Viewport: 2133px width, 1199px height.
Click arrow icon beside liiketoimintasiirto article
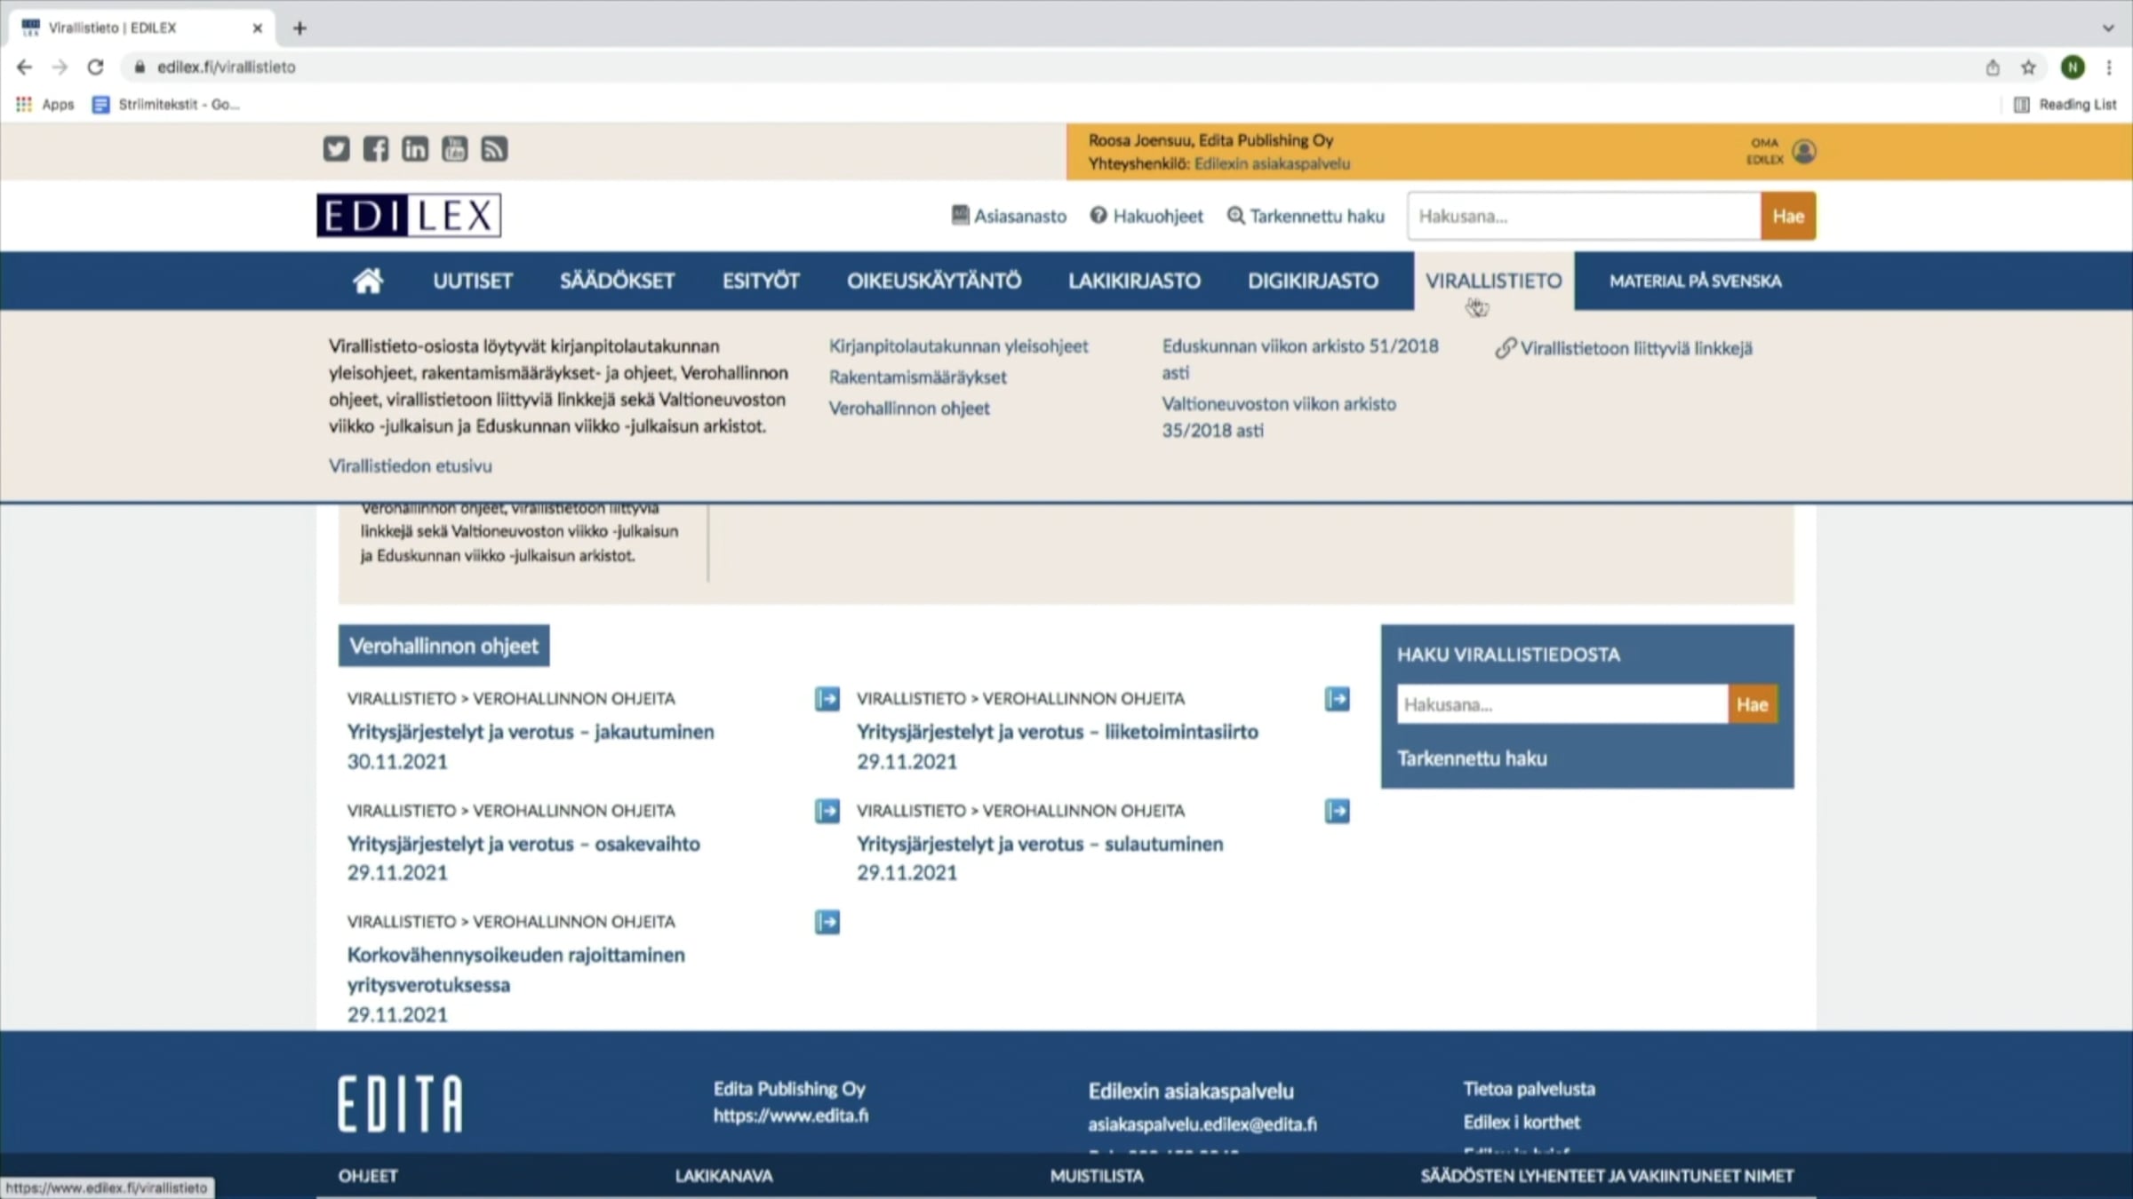coord(1337,699)
